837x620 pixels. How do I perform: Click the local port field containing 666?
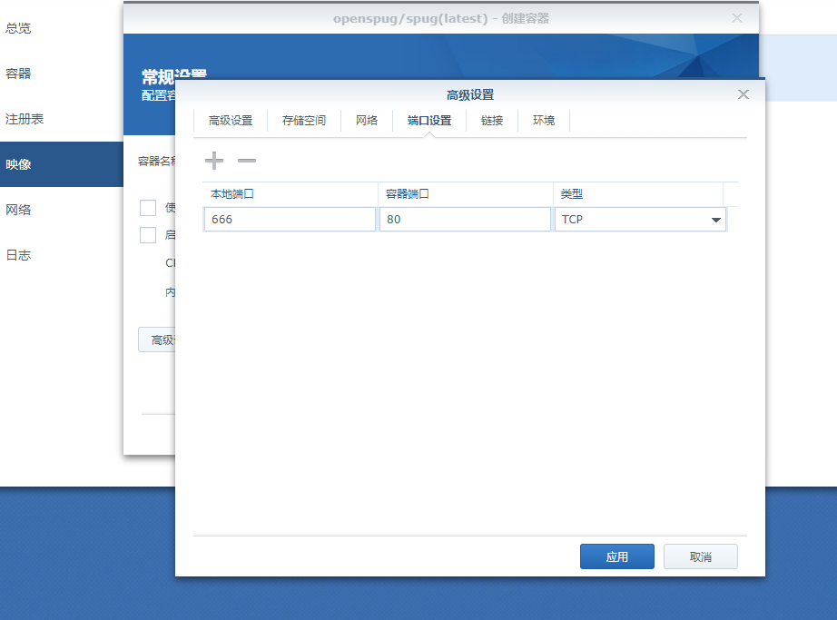click(289, 219)
